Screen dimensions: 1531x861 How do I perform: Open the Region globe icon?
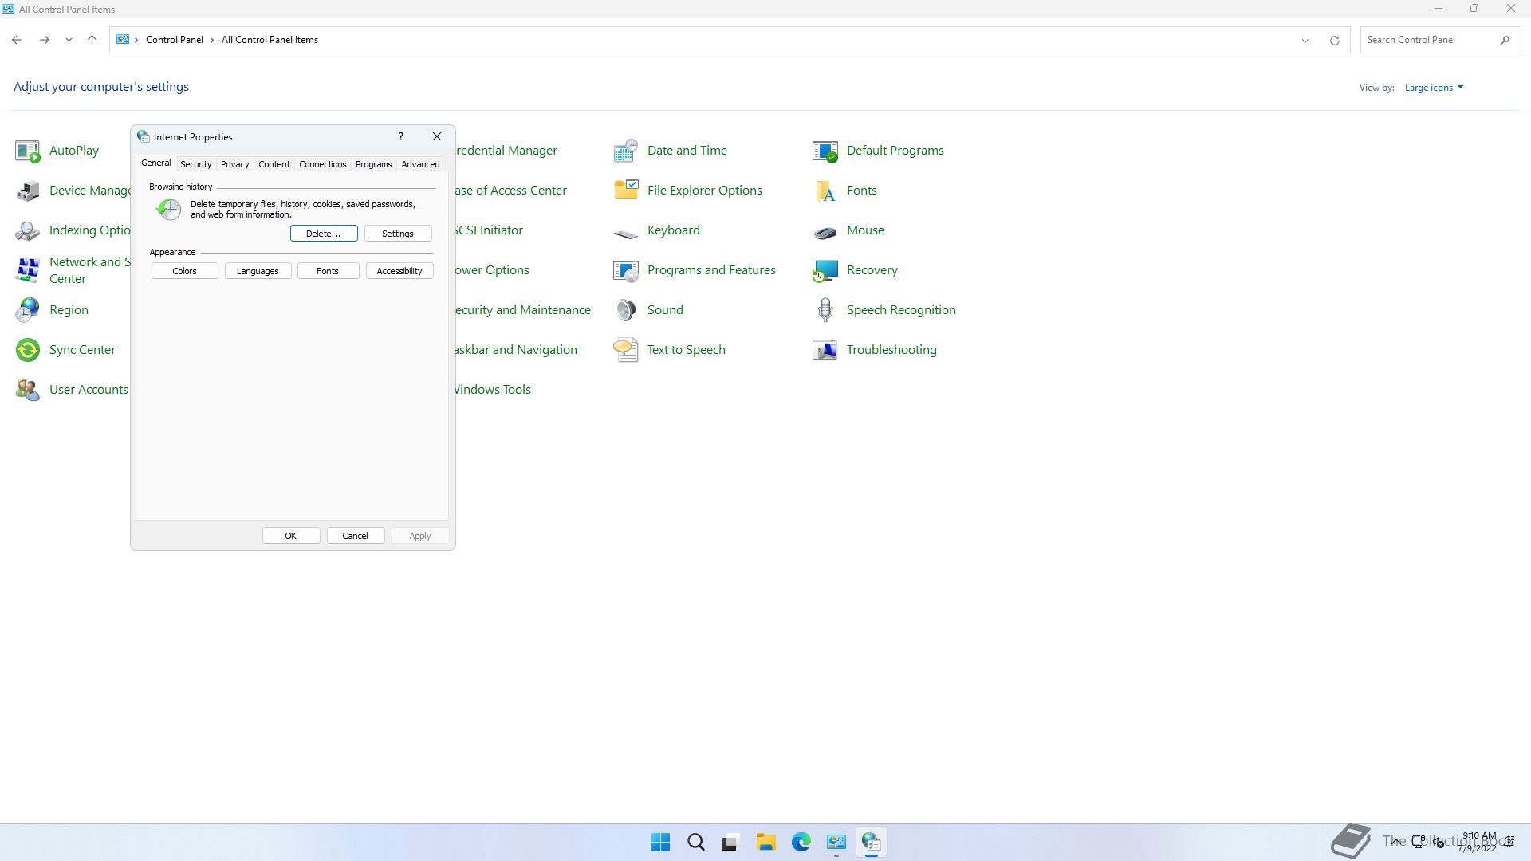click(28, 310)
